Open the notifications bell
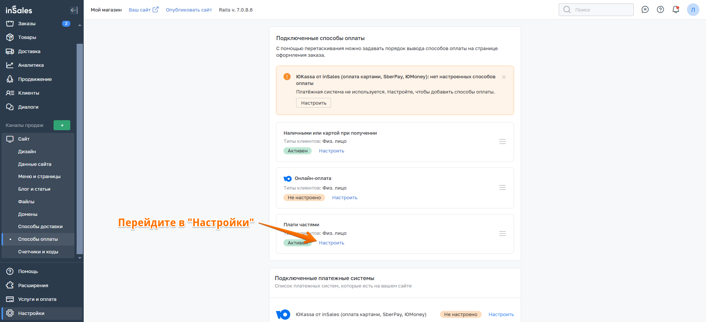706x322 pixels. pyautogui.click(x=675, y=10)
